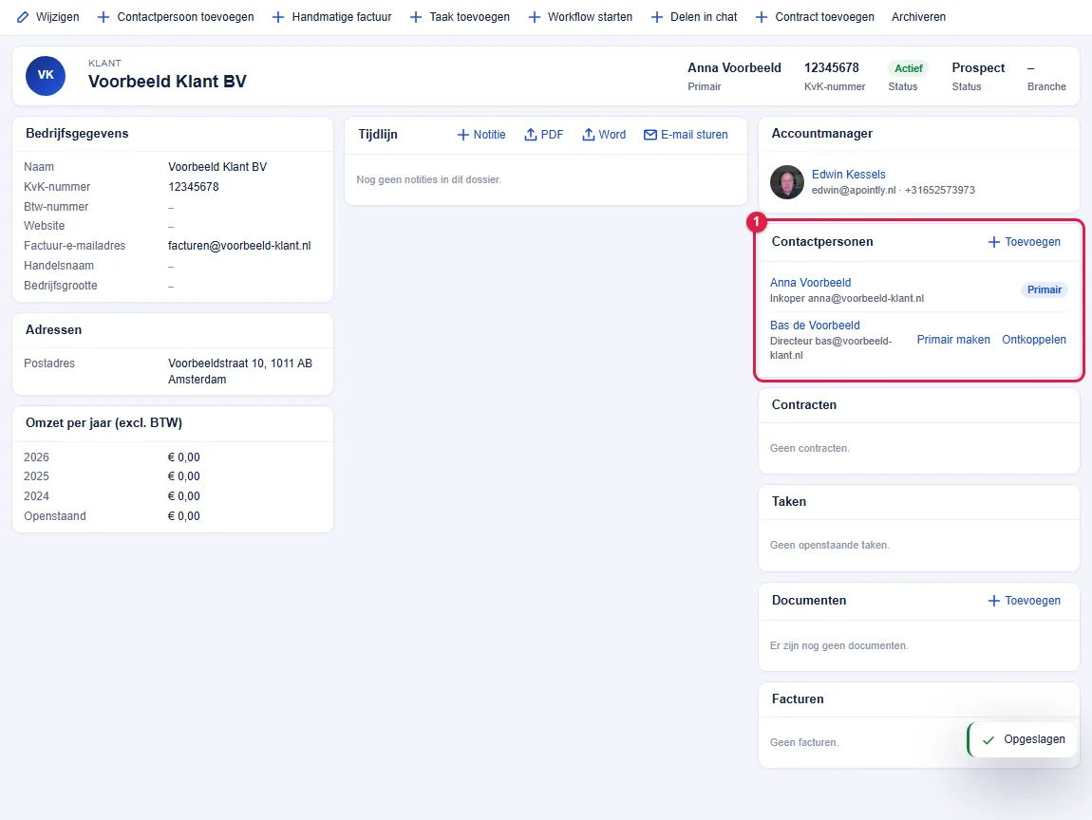Click the plus icon beside Notitie in Tijdlijn

coord(463,135)
